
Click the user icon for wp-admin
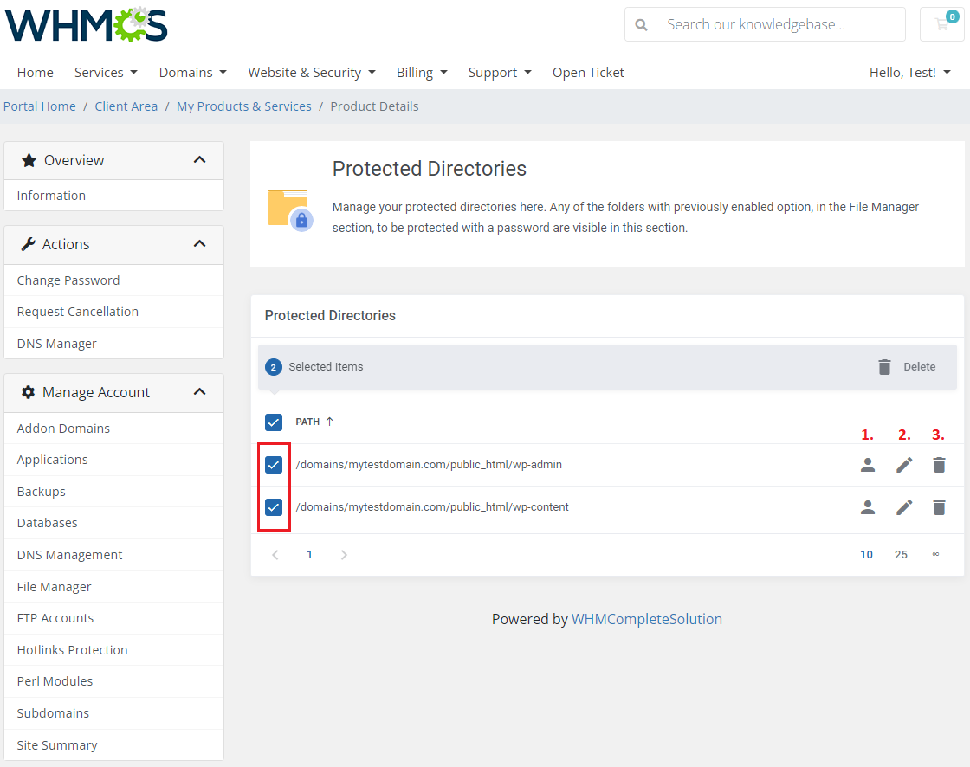(x=867, y=465)
